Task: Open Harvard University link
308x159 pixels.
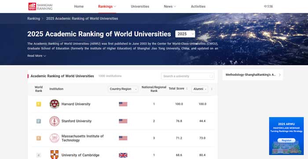Action: click(76, 104)
